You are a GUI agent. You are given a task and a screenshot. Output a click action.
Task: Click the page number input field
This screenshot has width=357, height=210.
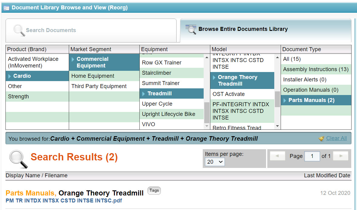[312, 156]
